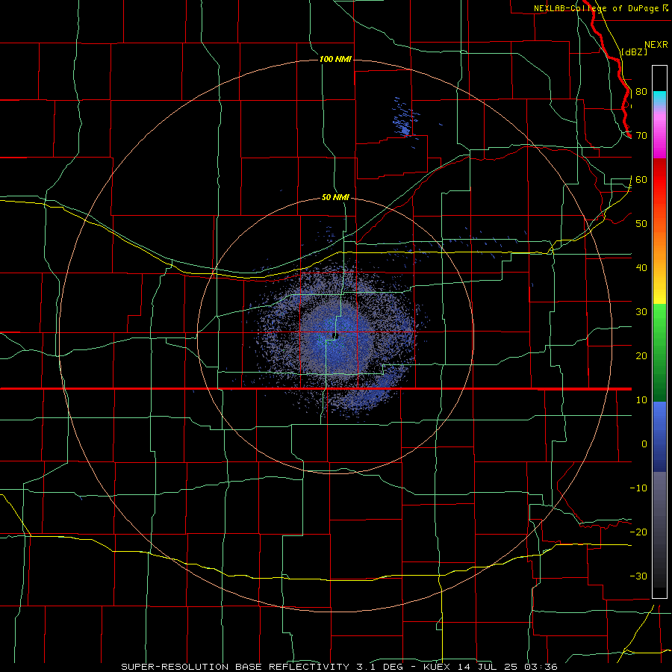
Task: Click the radar site center dot
Action: tap(336, 335)
